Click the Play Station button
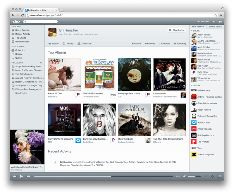 tap(177, 30)
